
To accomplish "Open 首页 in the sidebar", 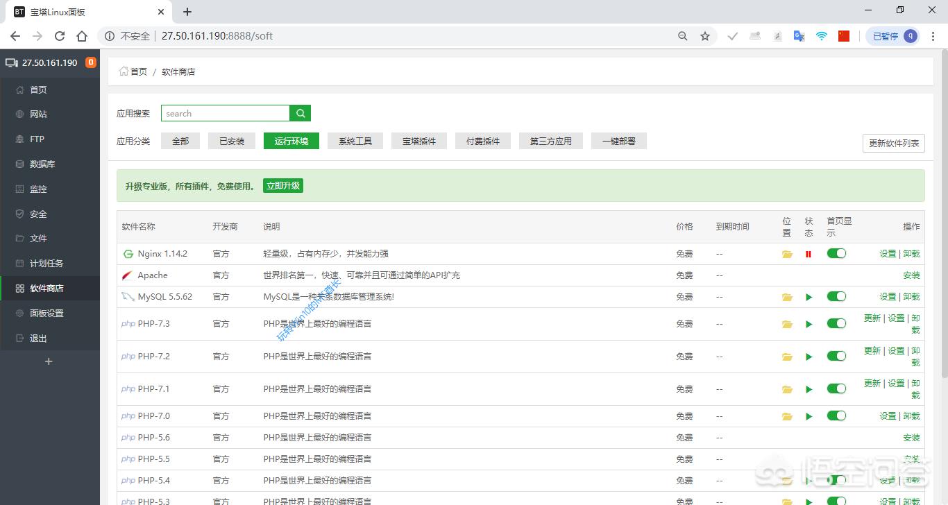I will click(50, 89).
